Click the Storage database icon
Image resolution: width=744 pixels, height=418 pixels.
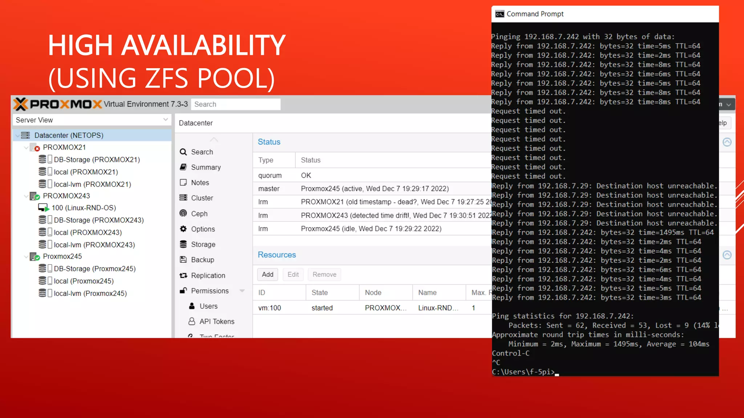[x=183, y=244]
